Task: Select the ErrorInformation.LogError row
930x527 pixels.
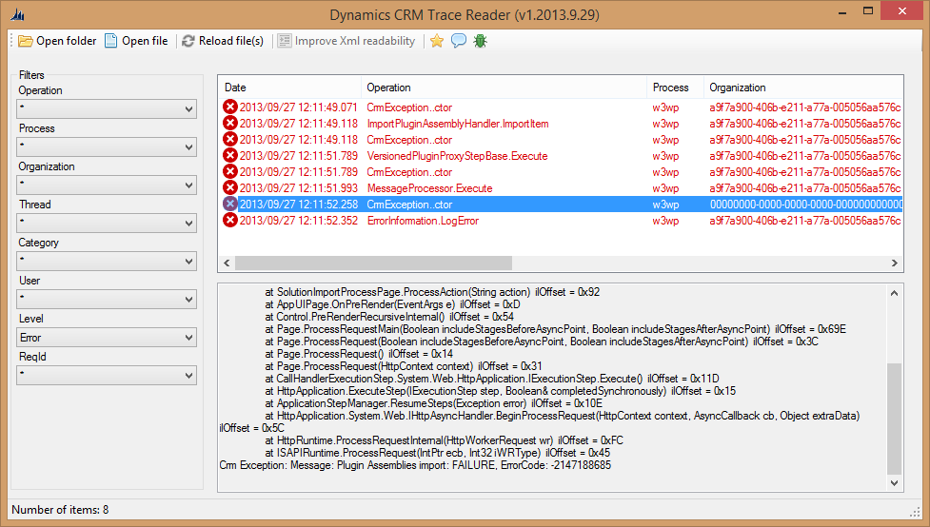Action: pyautogui.click(x=561, y=221)
